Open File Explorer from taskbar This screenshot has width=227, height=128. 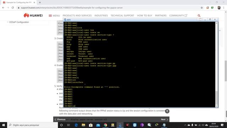coord(83,125)
